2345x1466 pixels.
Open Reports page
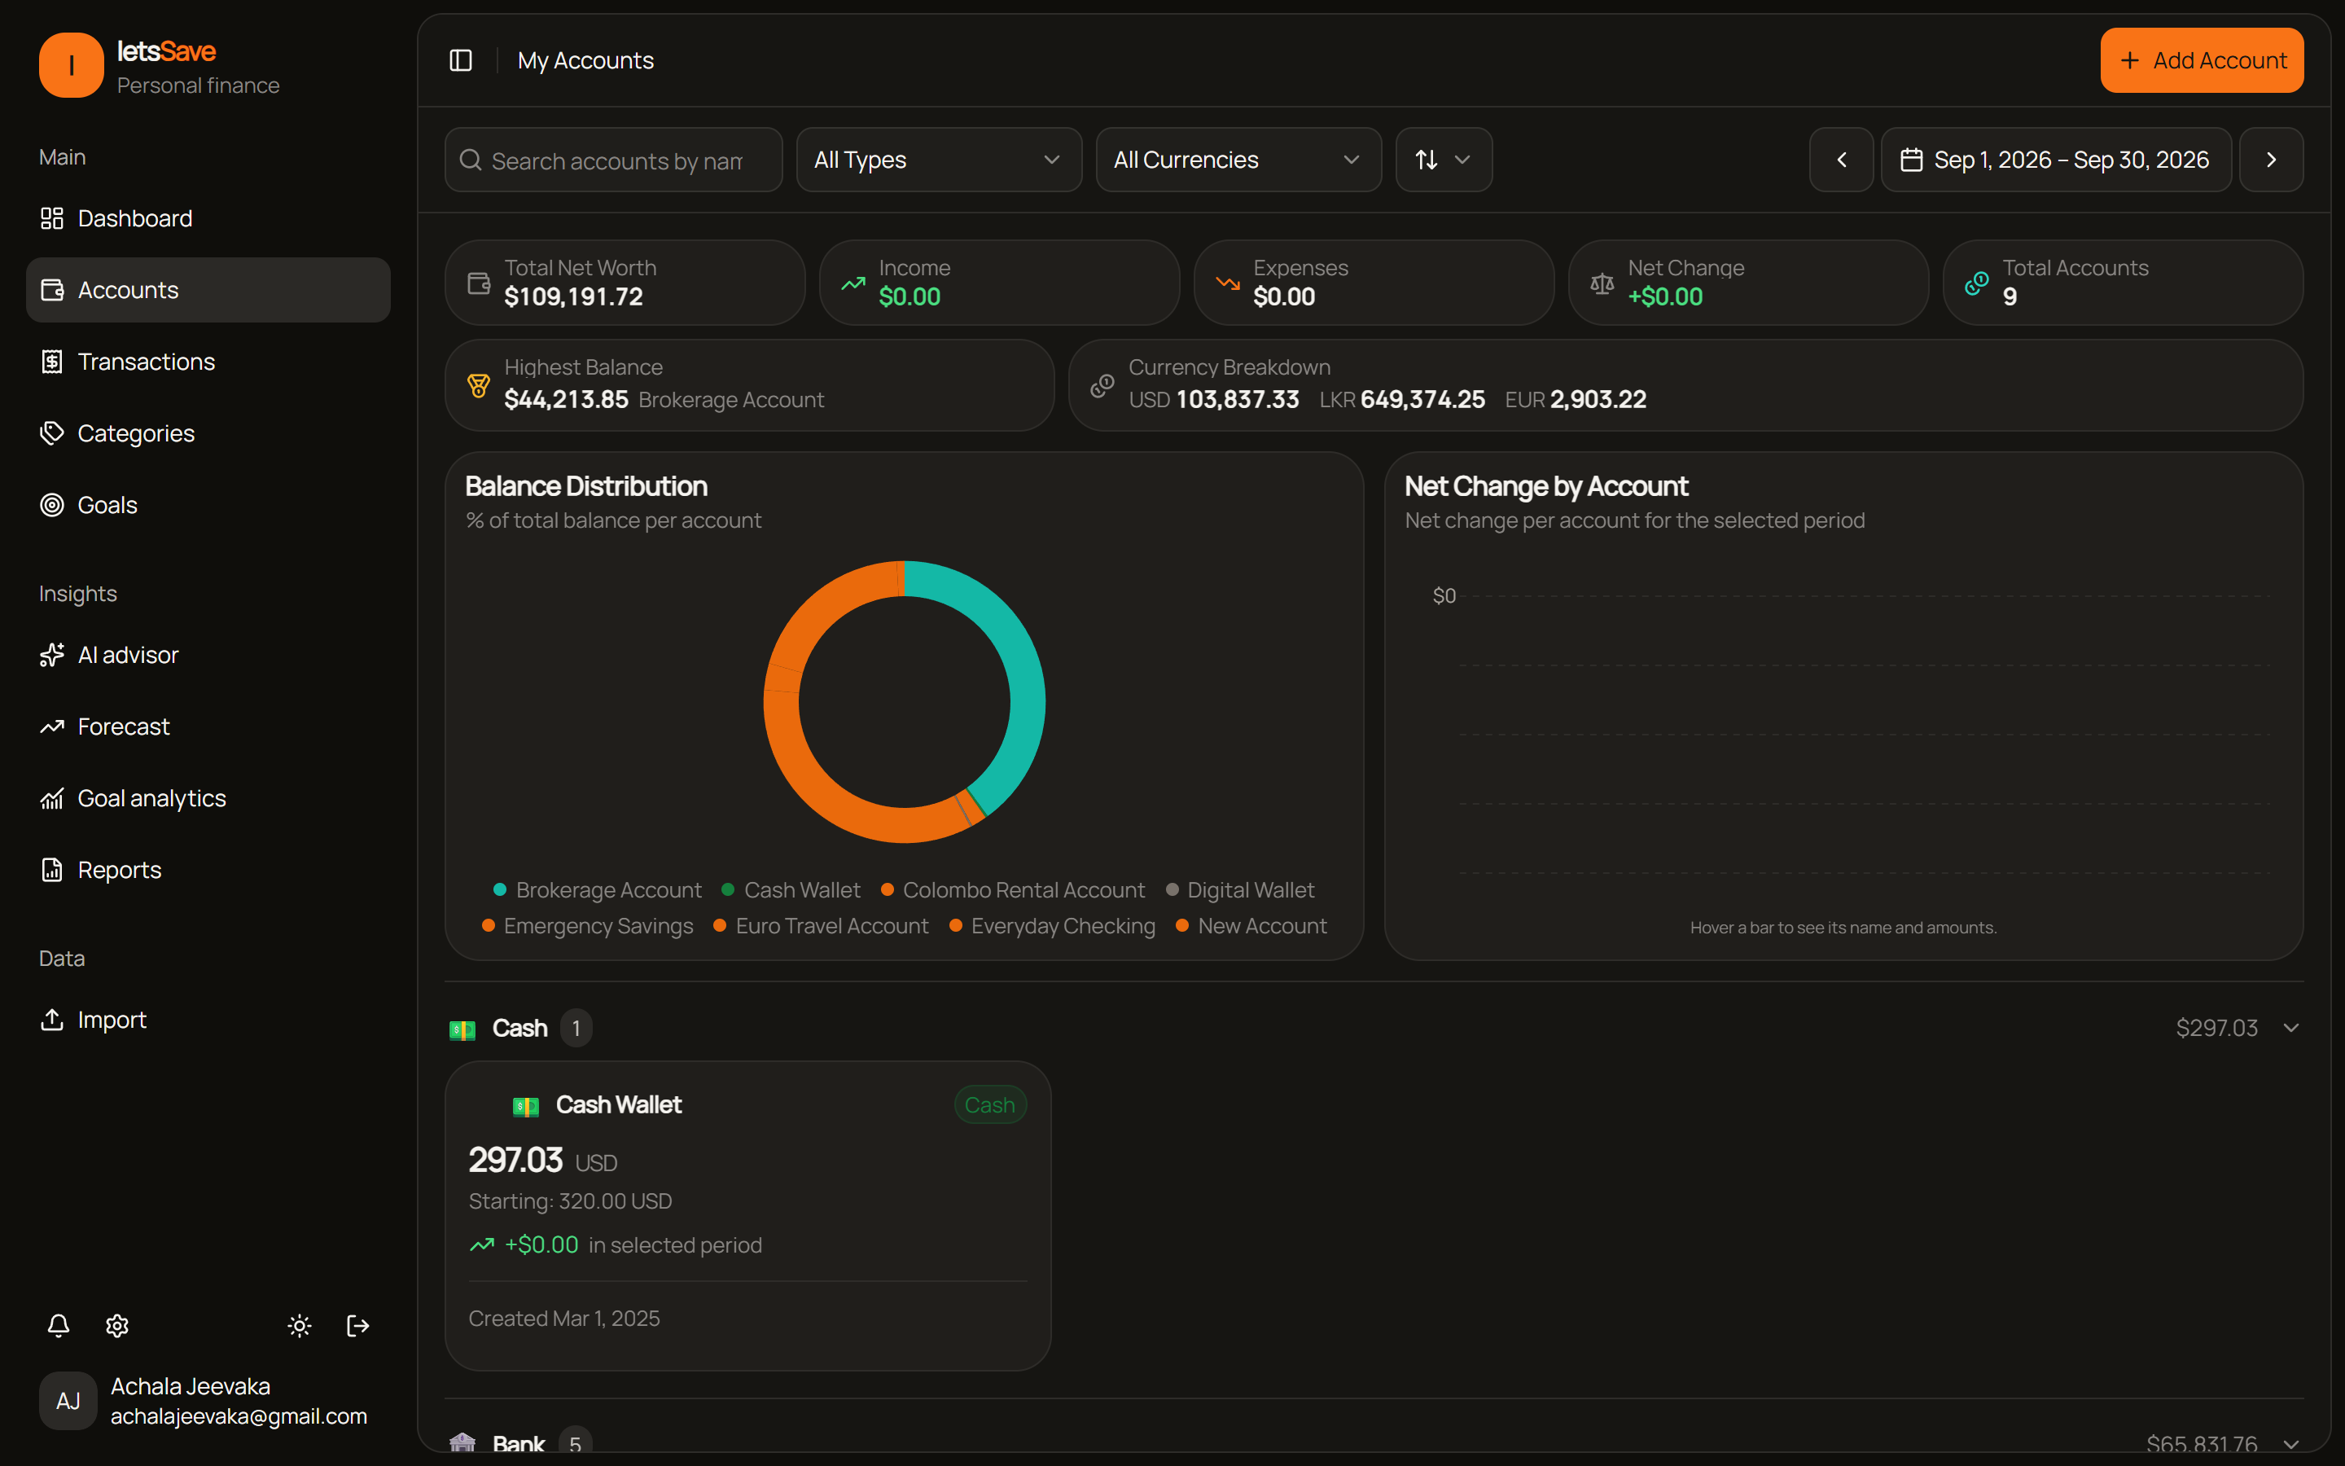[x=208, y=870]
